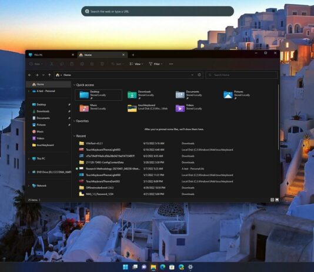Click the Paste toolbar icon

(x=72, y=64)
